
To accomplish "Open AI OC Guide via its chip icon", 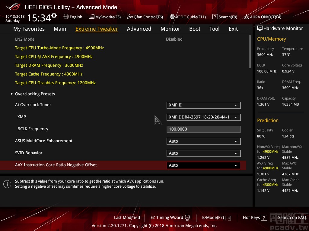I will point(172,17).
